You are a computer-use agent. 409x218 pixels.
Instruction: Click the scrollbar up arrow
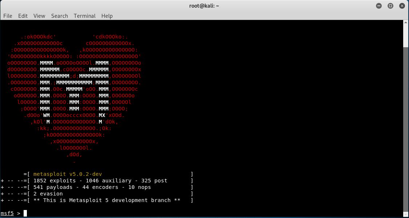[406, 23]
